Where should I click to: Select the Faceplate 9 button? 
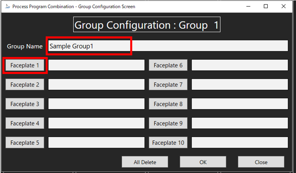(x=168, y=123)
